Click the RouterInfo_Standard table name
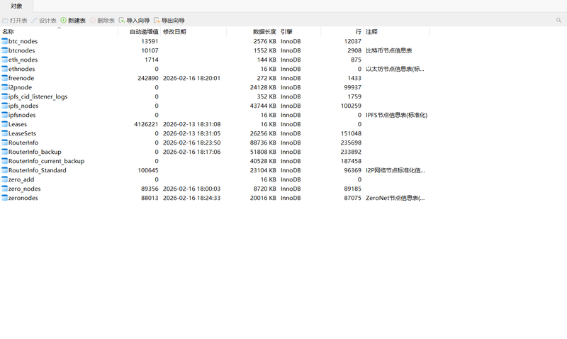The image size is (567, 339). point(38,170)
